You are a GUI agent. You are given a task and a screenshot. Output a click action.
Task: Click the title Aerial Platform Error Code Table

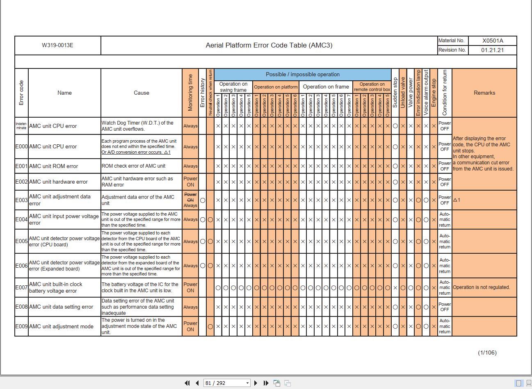tap(268, 45)
